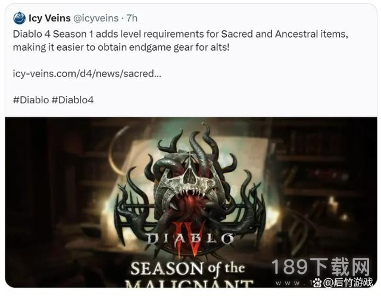Click the 189下载网 watermark
Screen dimensions: 381x296
320,267
